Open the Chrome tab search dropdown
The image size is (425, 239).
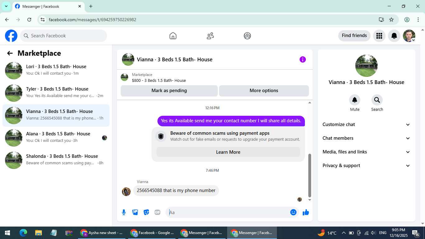tap(6, 6)
